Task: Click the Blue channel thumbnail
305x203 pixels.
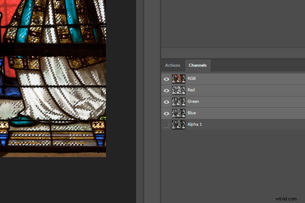Action: pos(179,113)
